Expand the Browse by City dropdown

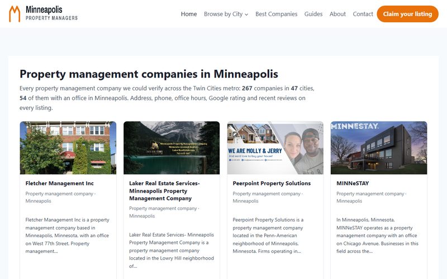(x=226, y=14)
